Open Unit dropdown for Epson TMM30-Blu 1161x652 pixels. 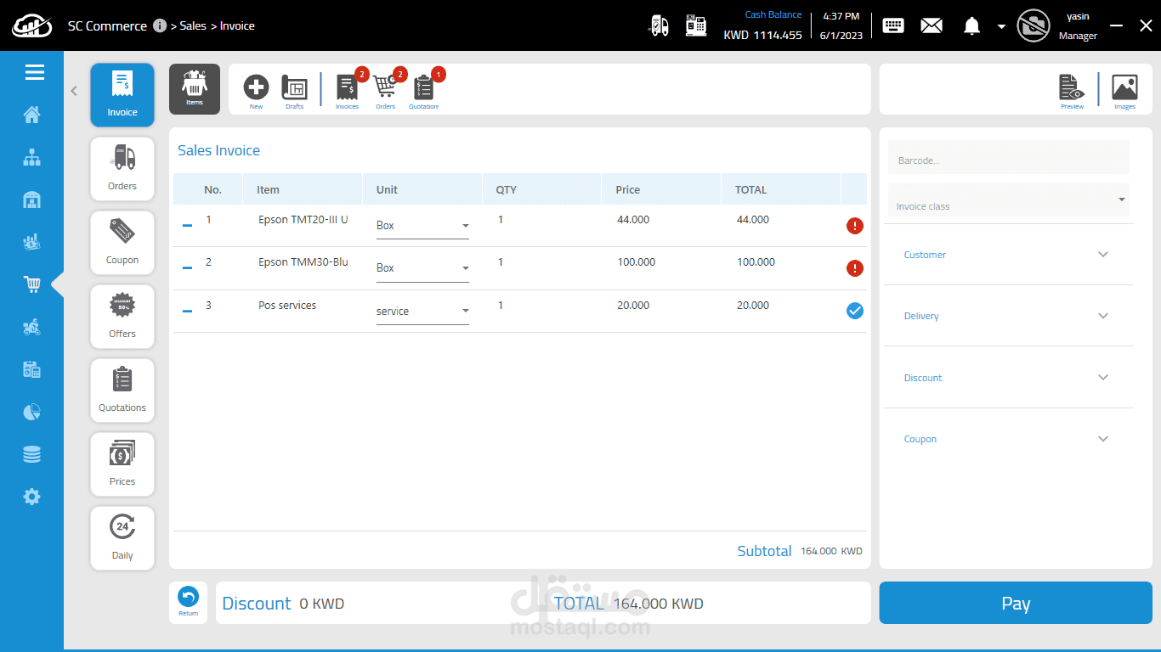click(422, 268)
